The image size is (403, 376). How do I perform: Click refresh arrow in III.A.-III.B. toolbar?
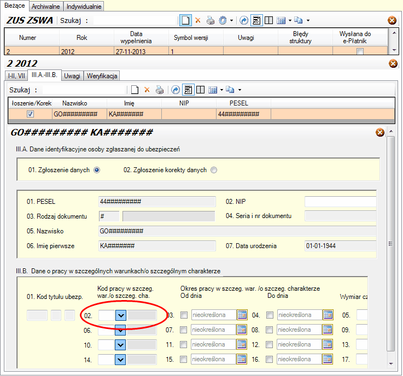176,90
